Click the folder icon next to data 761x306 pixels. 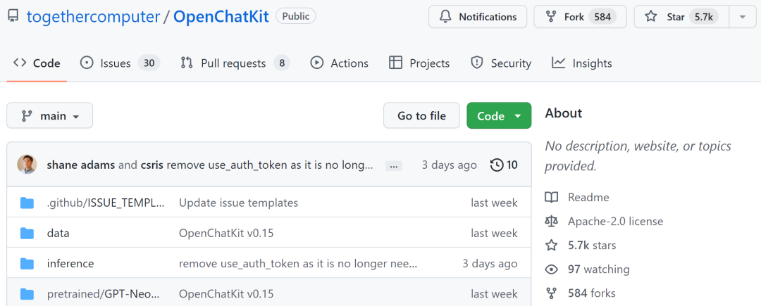(x=27, y=233)
